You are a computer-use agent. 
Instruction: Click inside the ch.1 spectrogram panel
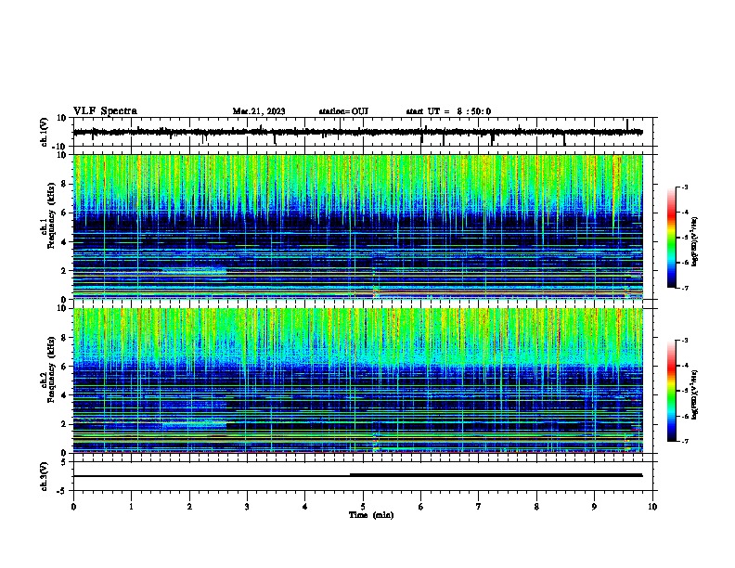click(x=358, y=226)
